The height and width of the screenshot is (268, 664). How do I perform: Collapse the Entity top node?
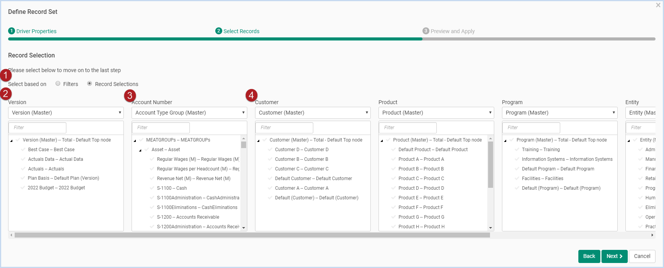(629, 140)
